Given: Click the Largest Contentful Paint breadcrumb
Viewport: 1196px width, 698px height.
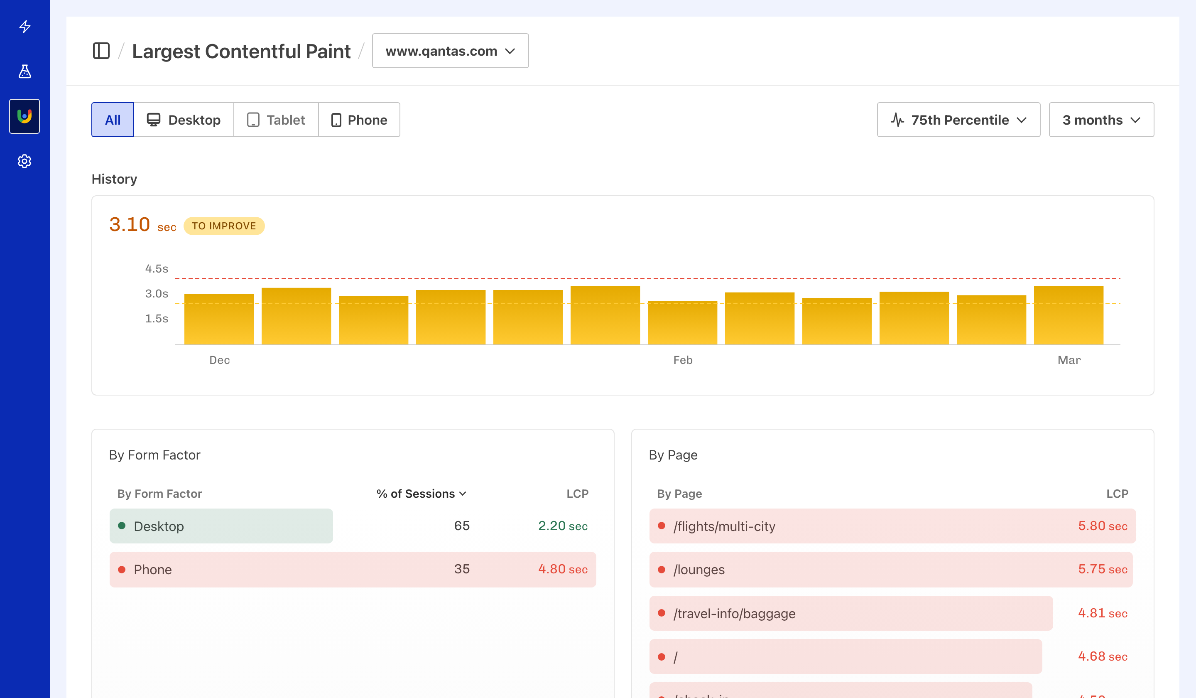Looking at the screenshot, I should [x=241, y=51].
